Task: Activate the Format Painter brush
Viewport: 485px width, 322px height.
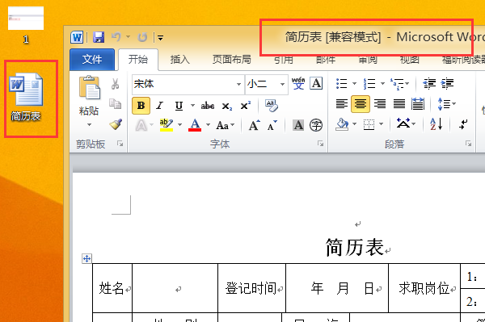Action: click(x=116, y=124)
